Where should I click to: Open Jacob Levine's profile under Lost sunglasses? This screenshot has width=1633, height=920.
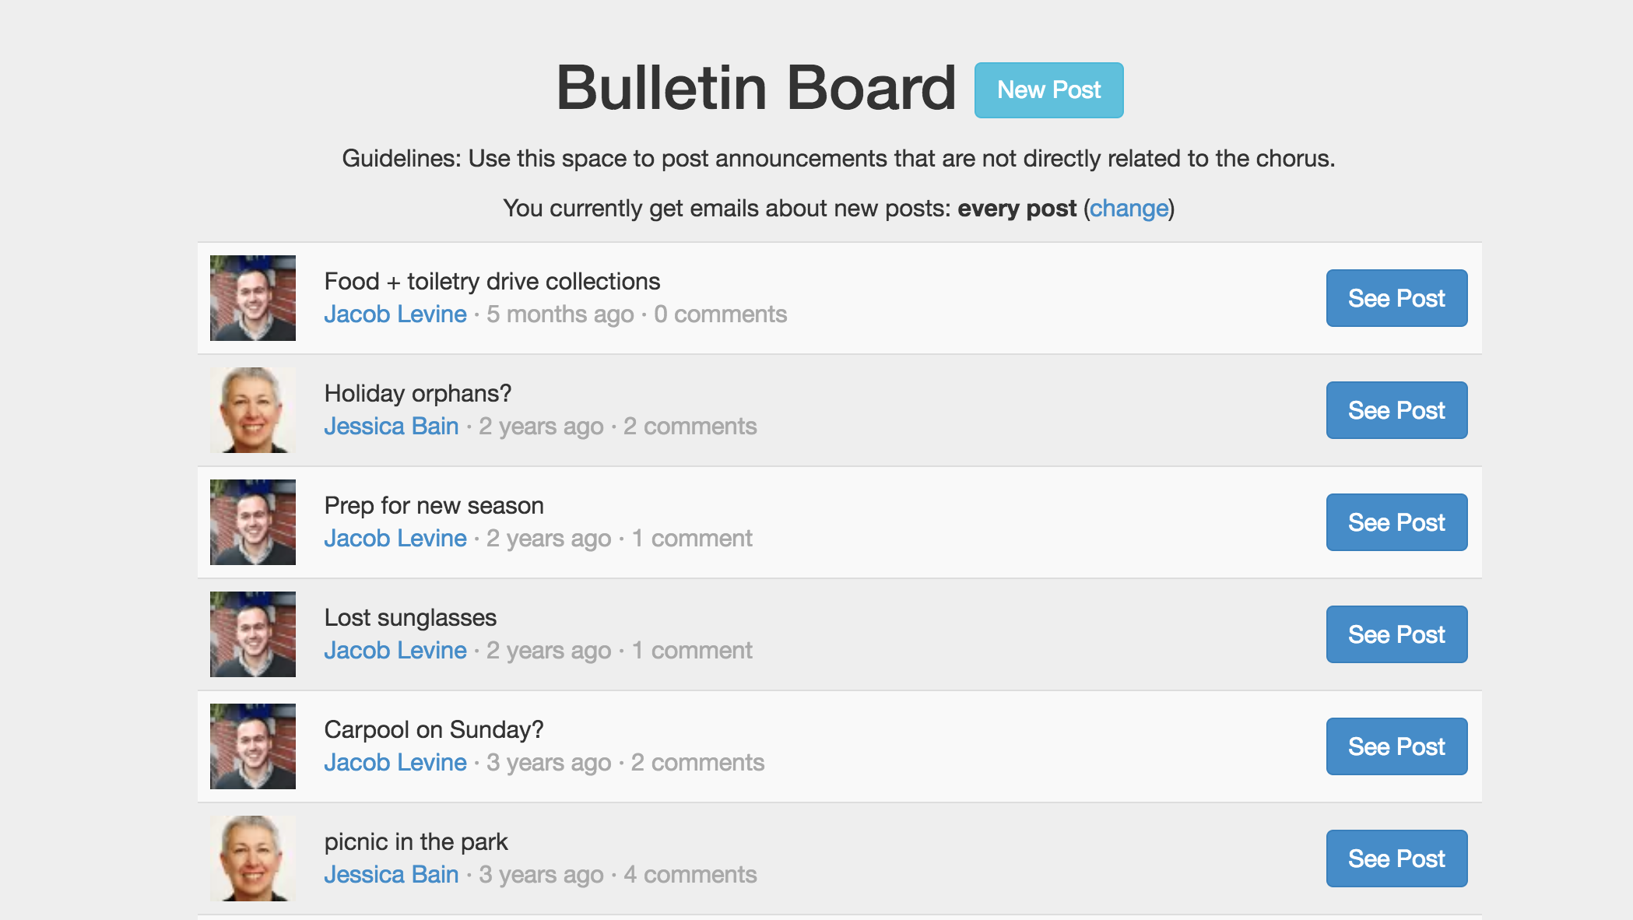click(395, 651)
